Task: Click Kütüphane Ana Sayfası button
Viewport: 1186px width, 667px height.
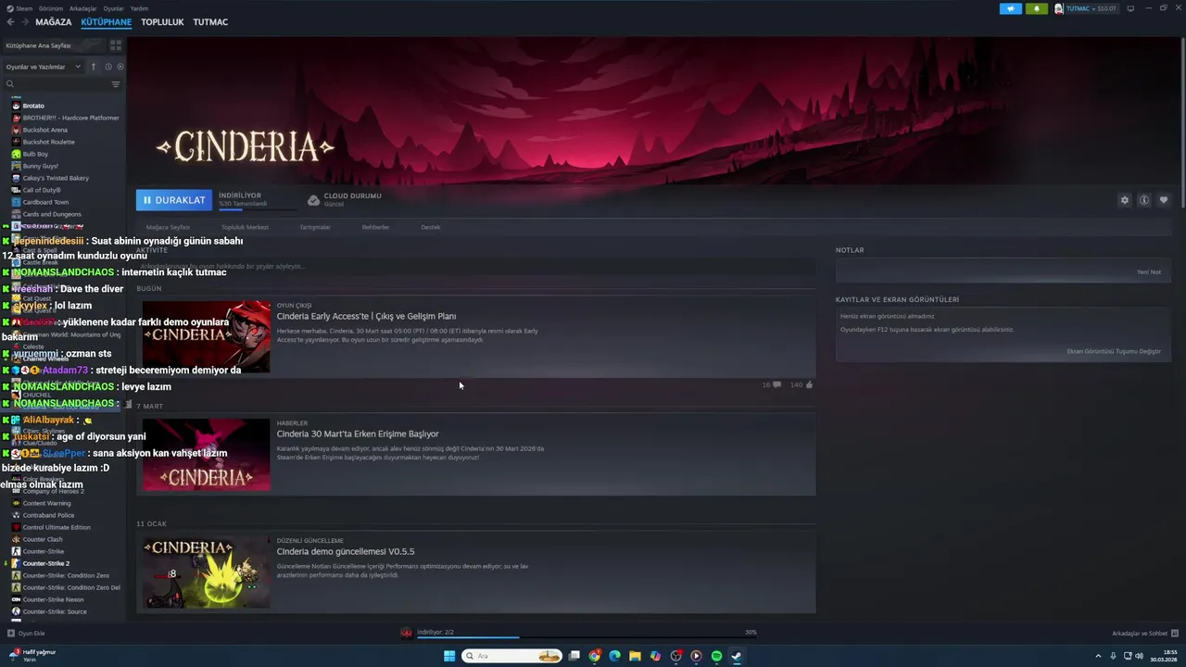Action: coord(54,44)
